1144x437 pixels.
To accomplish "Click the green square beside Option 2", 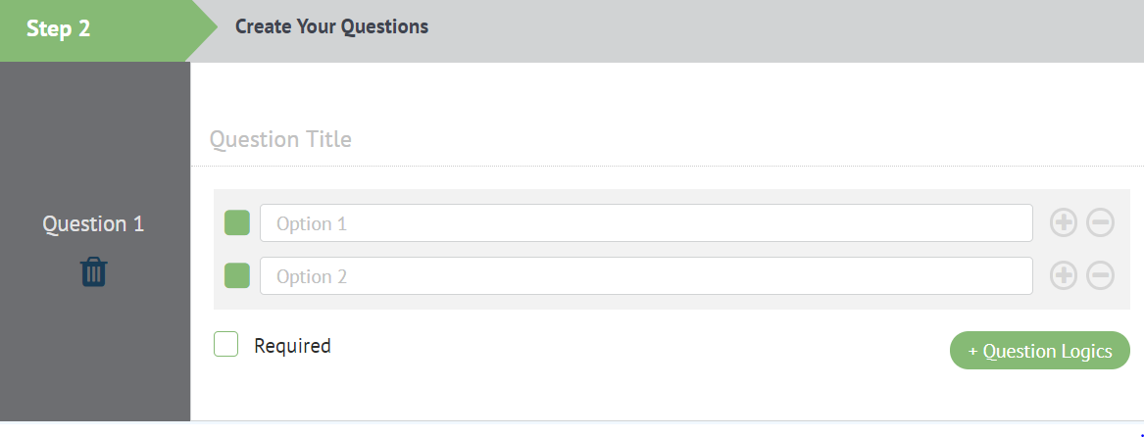I will click(x=237, y=276).
